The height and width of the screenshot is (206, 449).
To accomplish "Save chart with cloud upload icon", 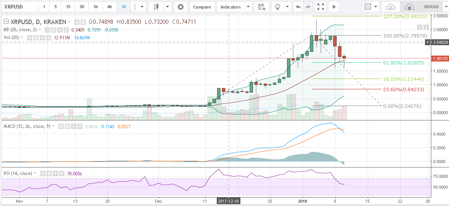I will [x=409, y=7].
